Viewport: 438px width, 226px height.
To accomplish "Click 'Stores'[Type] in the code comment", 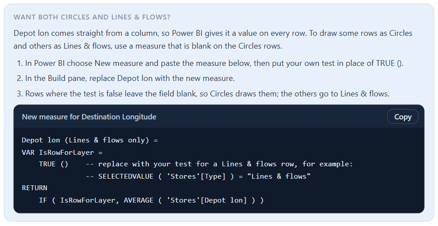I will [196, 176].
